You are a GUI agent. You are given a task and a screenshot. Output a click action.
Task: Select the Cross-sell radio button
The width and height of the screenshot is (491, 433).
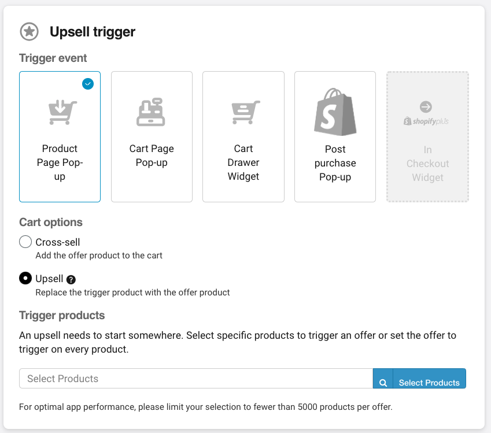pos(25,242)
